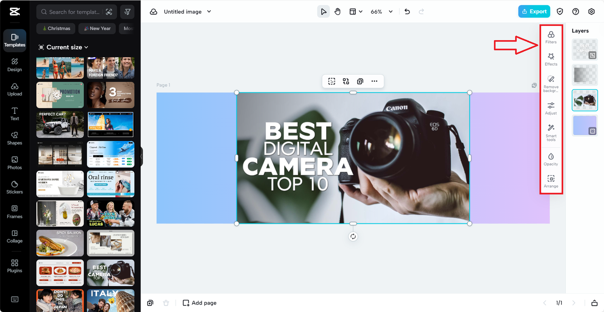604x312 pixels.
Task: Click the rotate handle below the image
Action: tap(353, 236)
